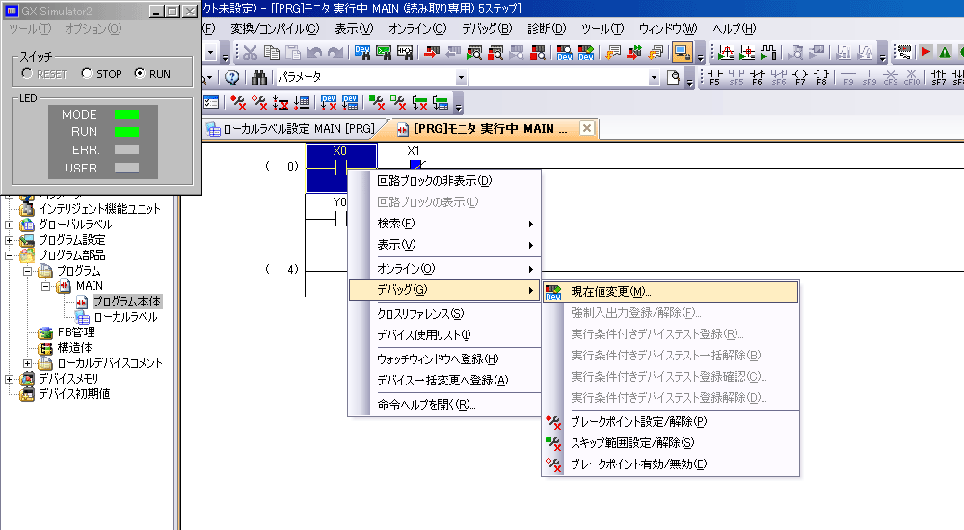This screenshot has width=964, height=530.
Task: Open the empty combo box dropdown arrow
Action: click(x=654, y=77)
